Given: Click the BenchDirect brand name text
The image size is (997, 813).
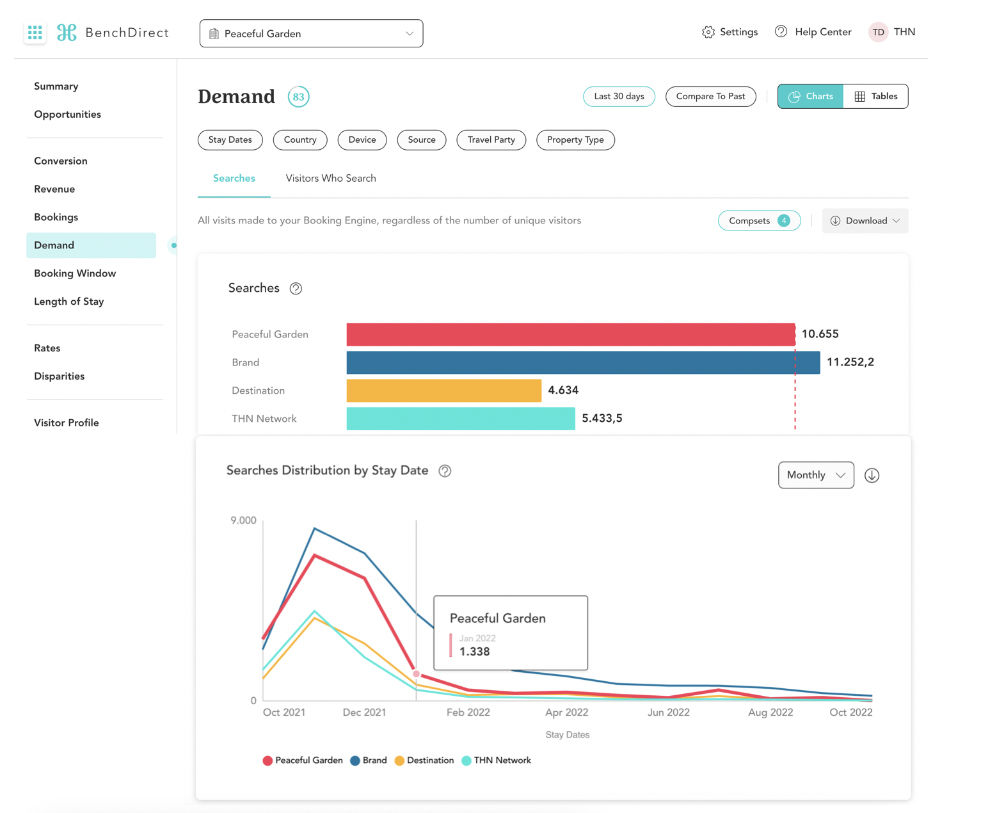Looking at the screenshot, I should (127, 33).
